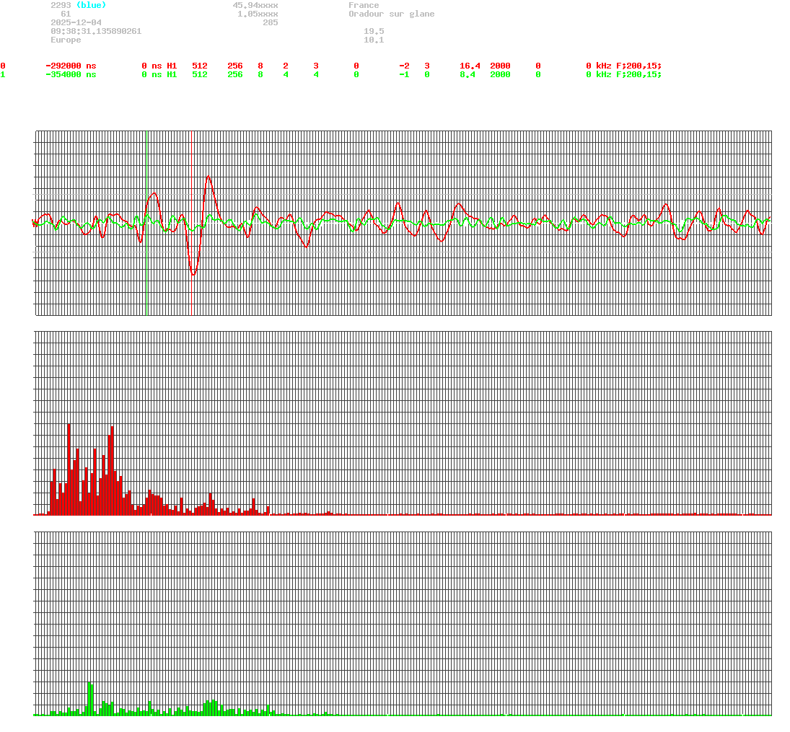Click the red vertical marker in waveform

click(191, 223)
